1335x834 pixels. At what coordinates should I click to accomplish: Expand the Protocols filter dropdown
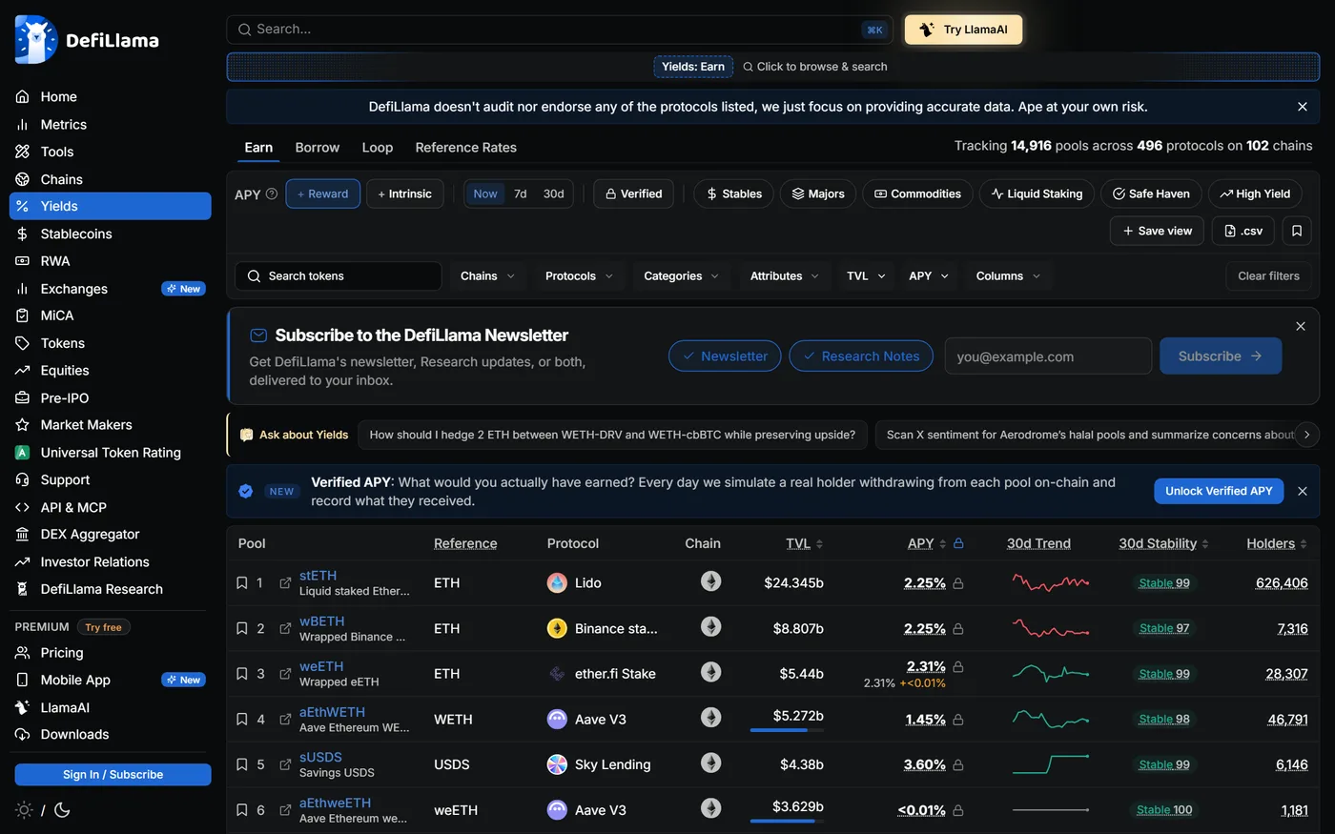[580, 276]
